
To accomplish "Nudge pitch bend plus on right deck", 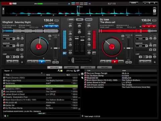I will coord(130,62).
